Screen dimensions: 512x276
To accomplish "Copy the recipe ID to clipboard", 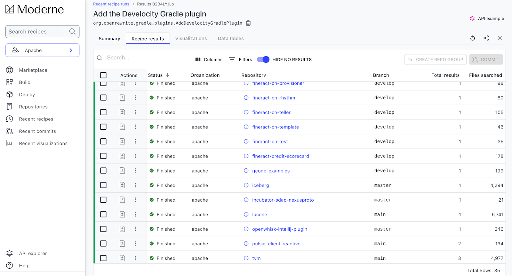I will [248, 23].
